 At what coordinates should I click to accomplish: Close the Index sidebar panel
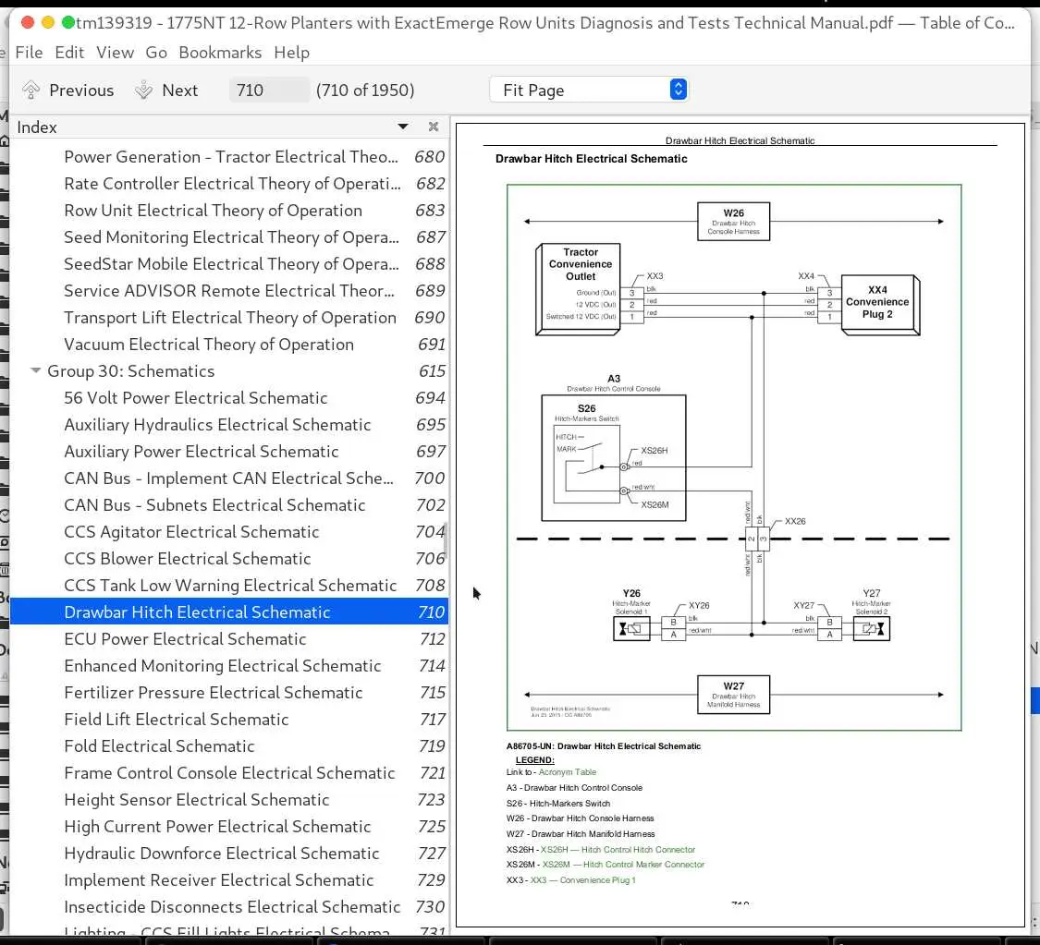tap(434, 127)
